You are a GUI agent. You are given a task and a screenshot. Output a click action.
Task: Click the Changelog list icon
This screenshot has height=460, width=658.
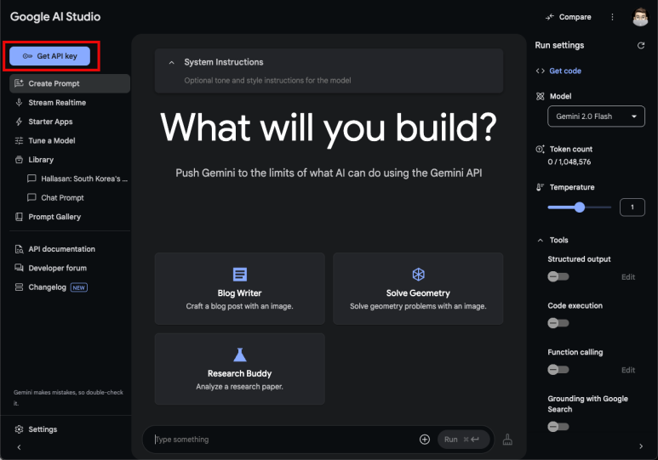pyautogui.click(x=19, y=287)
